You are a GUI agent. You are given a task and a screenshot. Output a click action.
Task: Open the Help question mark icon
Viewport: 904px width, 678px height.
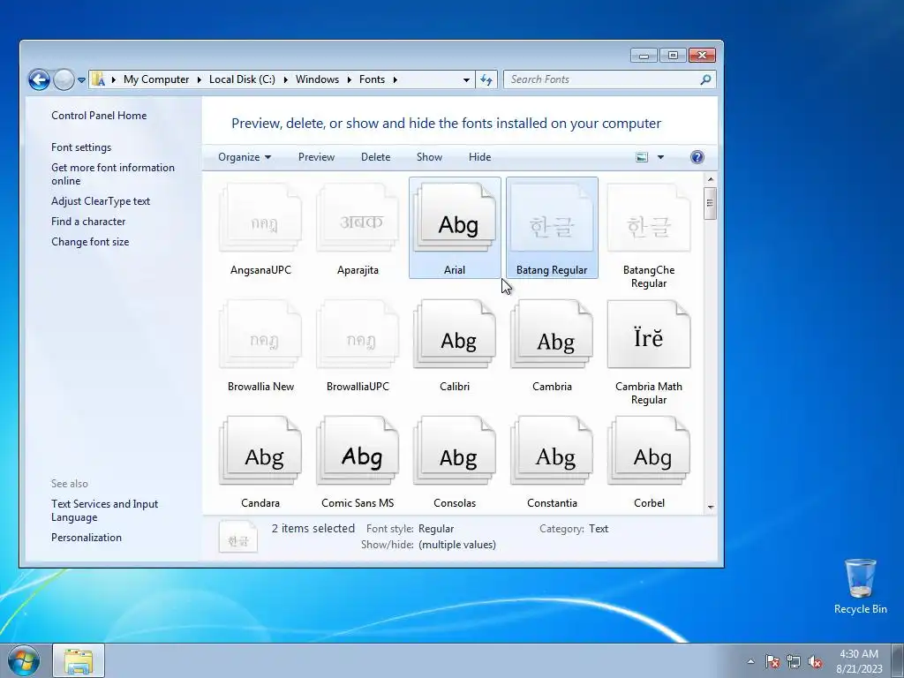[697, 157]
